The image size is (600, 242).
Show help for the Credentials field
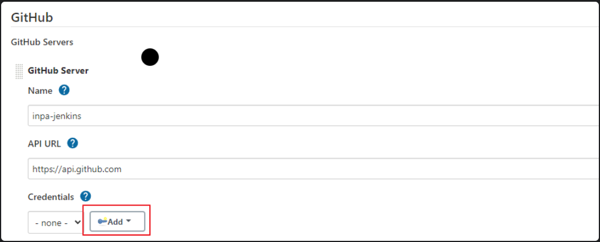[85, 196]
